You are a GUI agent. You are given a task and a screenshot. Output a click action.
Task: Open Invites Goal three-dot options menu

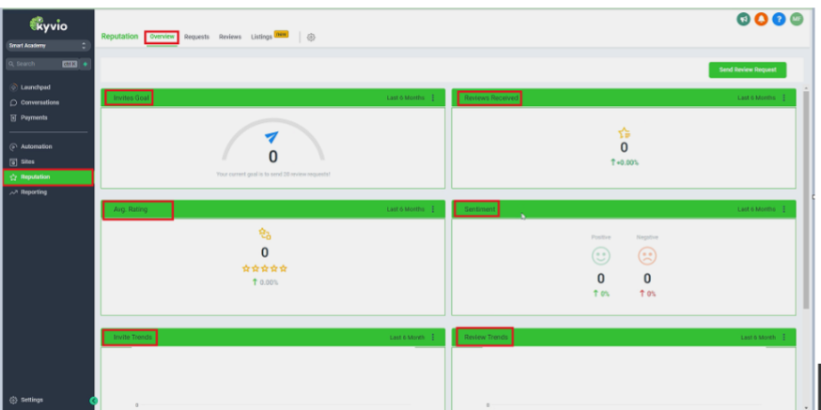433,98
